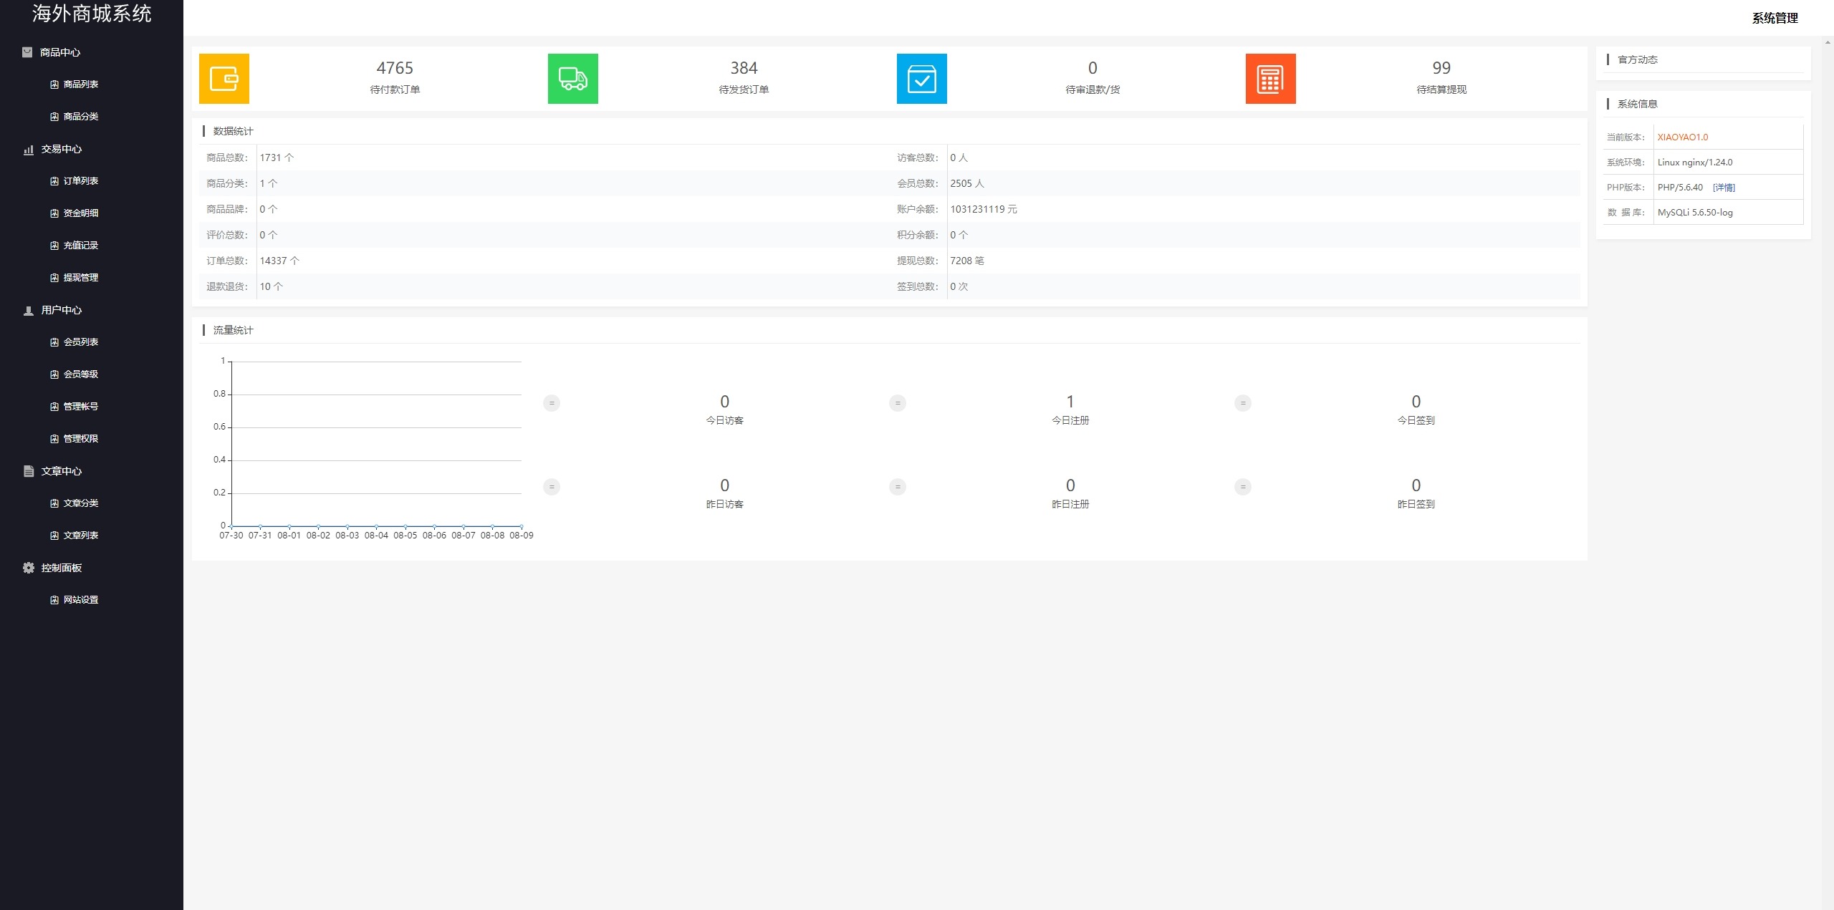
Task: Click the pending shipment orders icon
Action: [575, 77]
